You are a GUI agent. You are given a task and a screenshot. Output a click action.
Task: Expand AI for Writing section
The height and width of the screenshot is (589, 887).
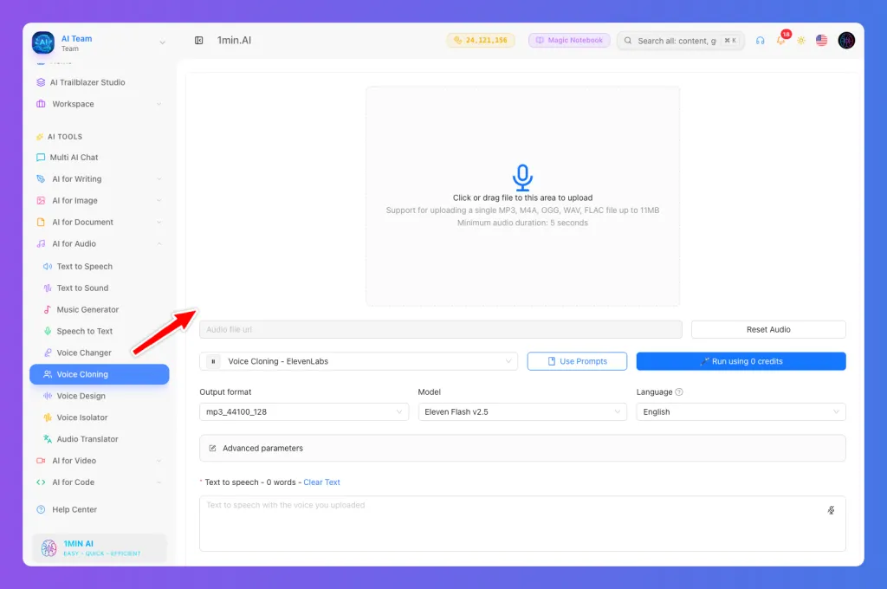pyautogui.click(x=100, y=178)
